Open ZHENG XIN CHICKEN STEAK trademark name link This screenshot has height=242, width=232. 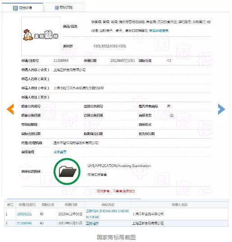pyautogui.click(x=107, y=214)
